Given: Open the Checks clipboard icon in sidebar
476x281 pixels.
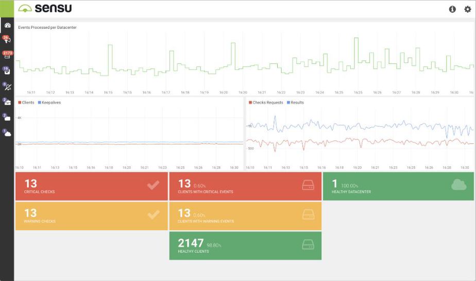Looking at the screenshot, I should coord(7,71).
